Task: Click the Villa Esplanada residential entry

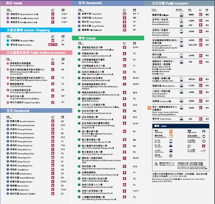Action: [x=92, y=30]
